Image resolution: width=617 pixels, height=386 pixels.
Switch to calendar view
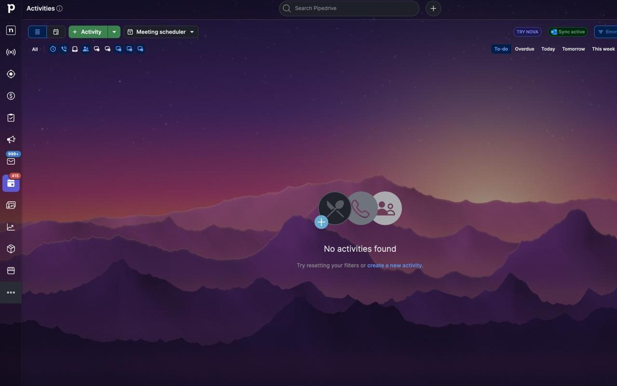(56, 32)
